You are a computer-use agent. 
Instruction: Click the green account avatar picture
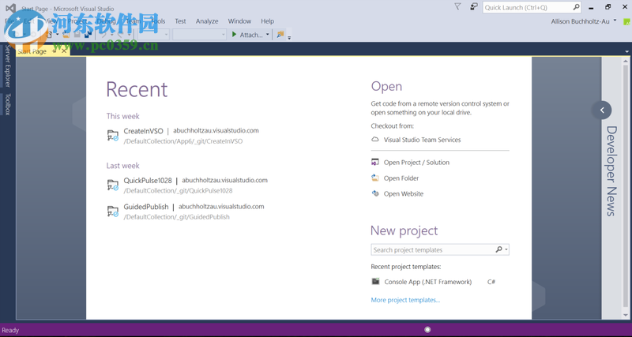(x=626, y=22)
